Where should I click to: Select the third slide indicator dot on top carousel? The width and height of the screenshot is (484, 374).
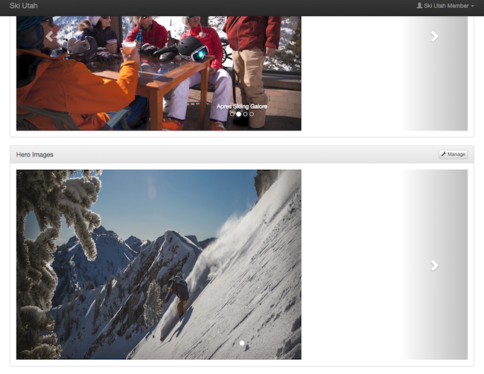(245, 114)
